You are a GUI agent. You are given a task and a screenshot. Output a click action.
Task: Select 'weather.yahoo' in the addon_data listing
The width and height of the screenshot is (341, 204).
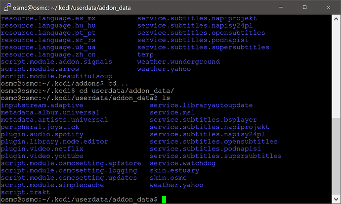pos(176,185)
